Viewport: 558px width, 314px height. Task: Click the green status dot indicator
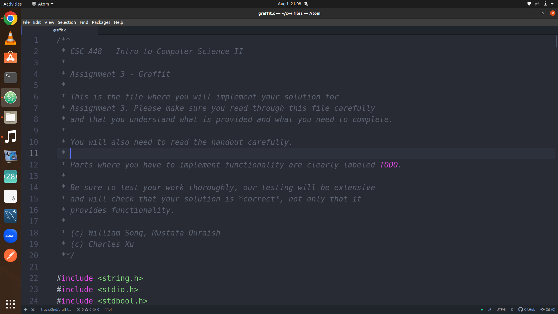click(x=482, y=310)
